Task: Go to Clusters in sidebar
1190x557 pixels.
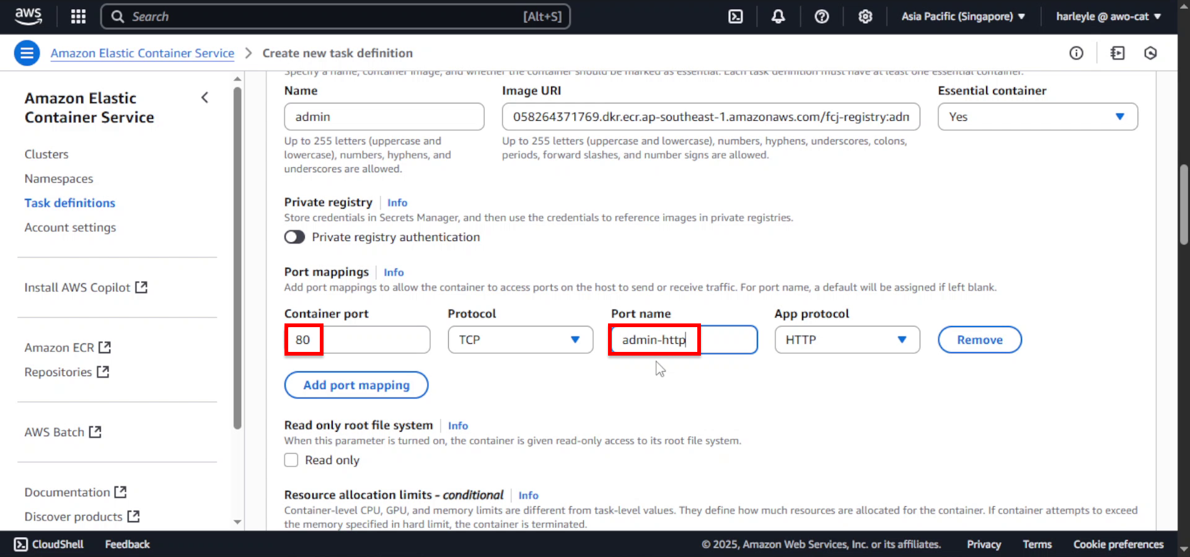Action: pos(46,154)
